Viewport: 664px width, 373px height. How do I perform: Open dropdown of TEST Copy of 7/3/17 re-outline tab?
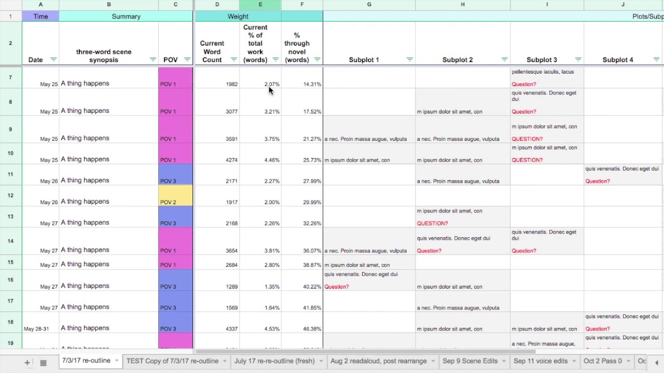(225, 361)
